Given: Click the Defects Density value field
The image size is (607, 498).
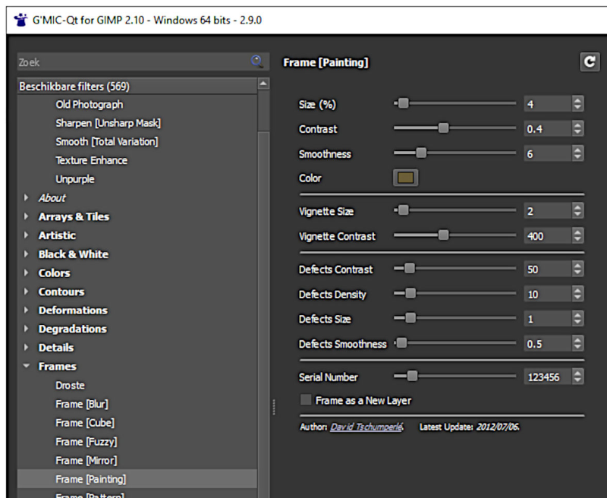Looking at the screenshot, I should tap(548, 294).
